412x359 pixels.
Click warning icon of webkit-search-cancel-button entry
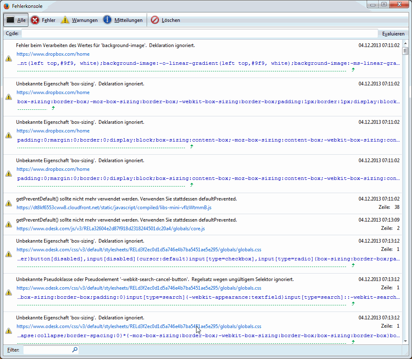pos(9,293)
